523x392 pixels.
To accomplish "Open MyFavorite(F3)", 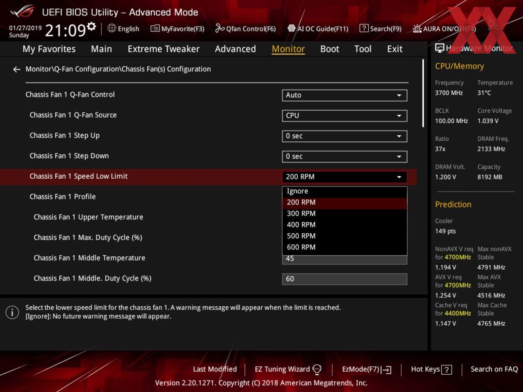I will (177, 28).
